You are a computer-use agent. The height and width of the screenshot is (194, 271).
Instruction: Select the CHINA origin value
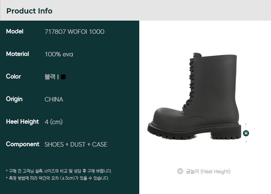pyautogui.click(x=54, y=99)
